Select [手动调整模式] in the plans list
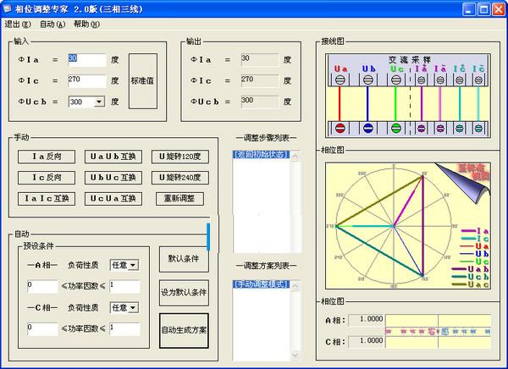Image resolution: width=508 pixels, height=369 pixels. 261,284
